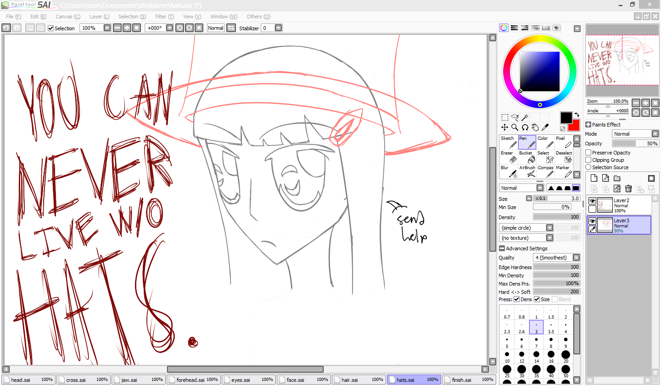Activate the Magic Wand selection tool
This screenshot has width=661, height=386.
[525, 117]
